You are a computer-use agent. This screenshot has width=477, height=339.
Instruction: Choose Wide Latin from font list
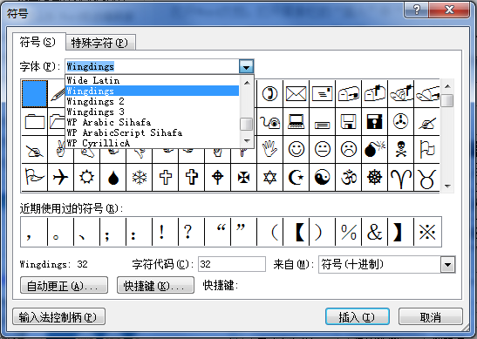153,80
